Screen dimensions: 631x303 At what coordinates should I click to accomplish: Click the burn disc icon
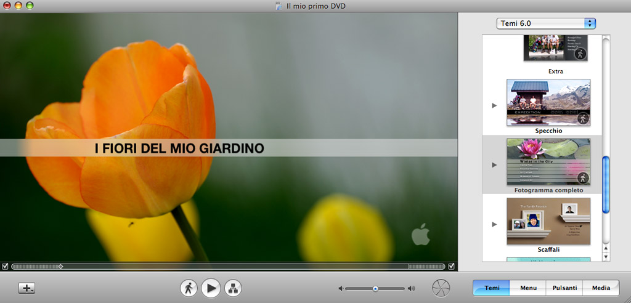[441, 288]
